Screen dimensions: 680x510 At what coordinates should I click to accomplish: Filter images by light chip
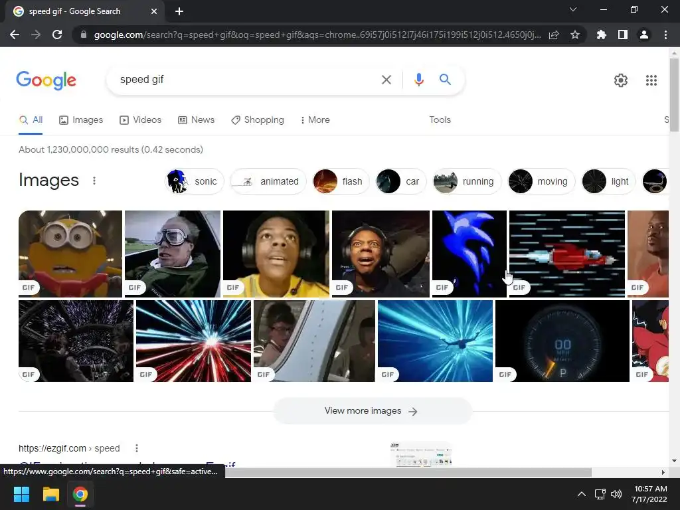608,181
